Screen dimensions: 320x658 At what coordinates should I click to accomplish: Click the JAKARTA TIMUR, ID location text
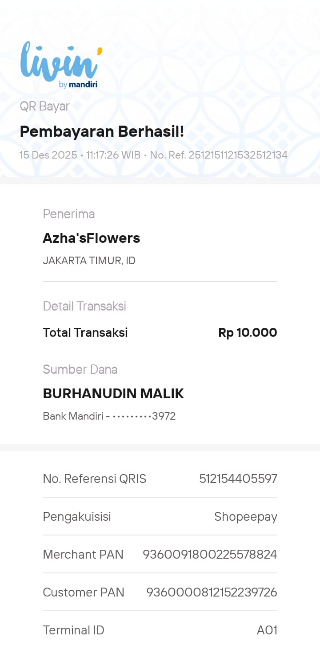tap(89, 261)
